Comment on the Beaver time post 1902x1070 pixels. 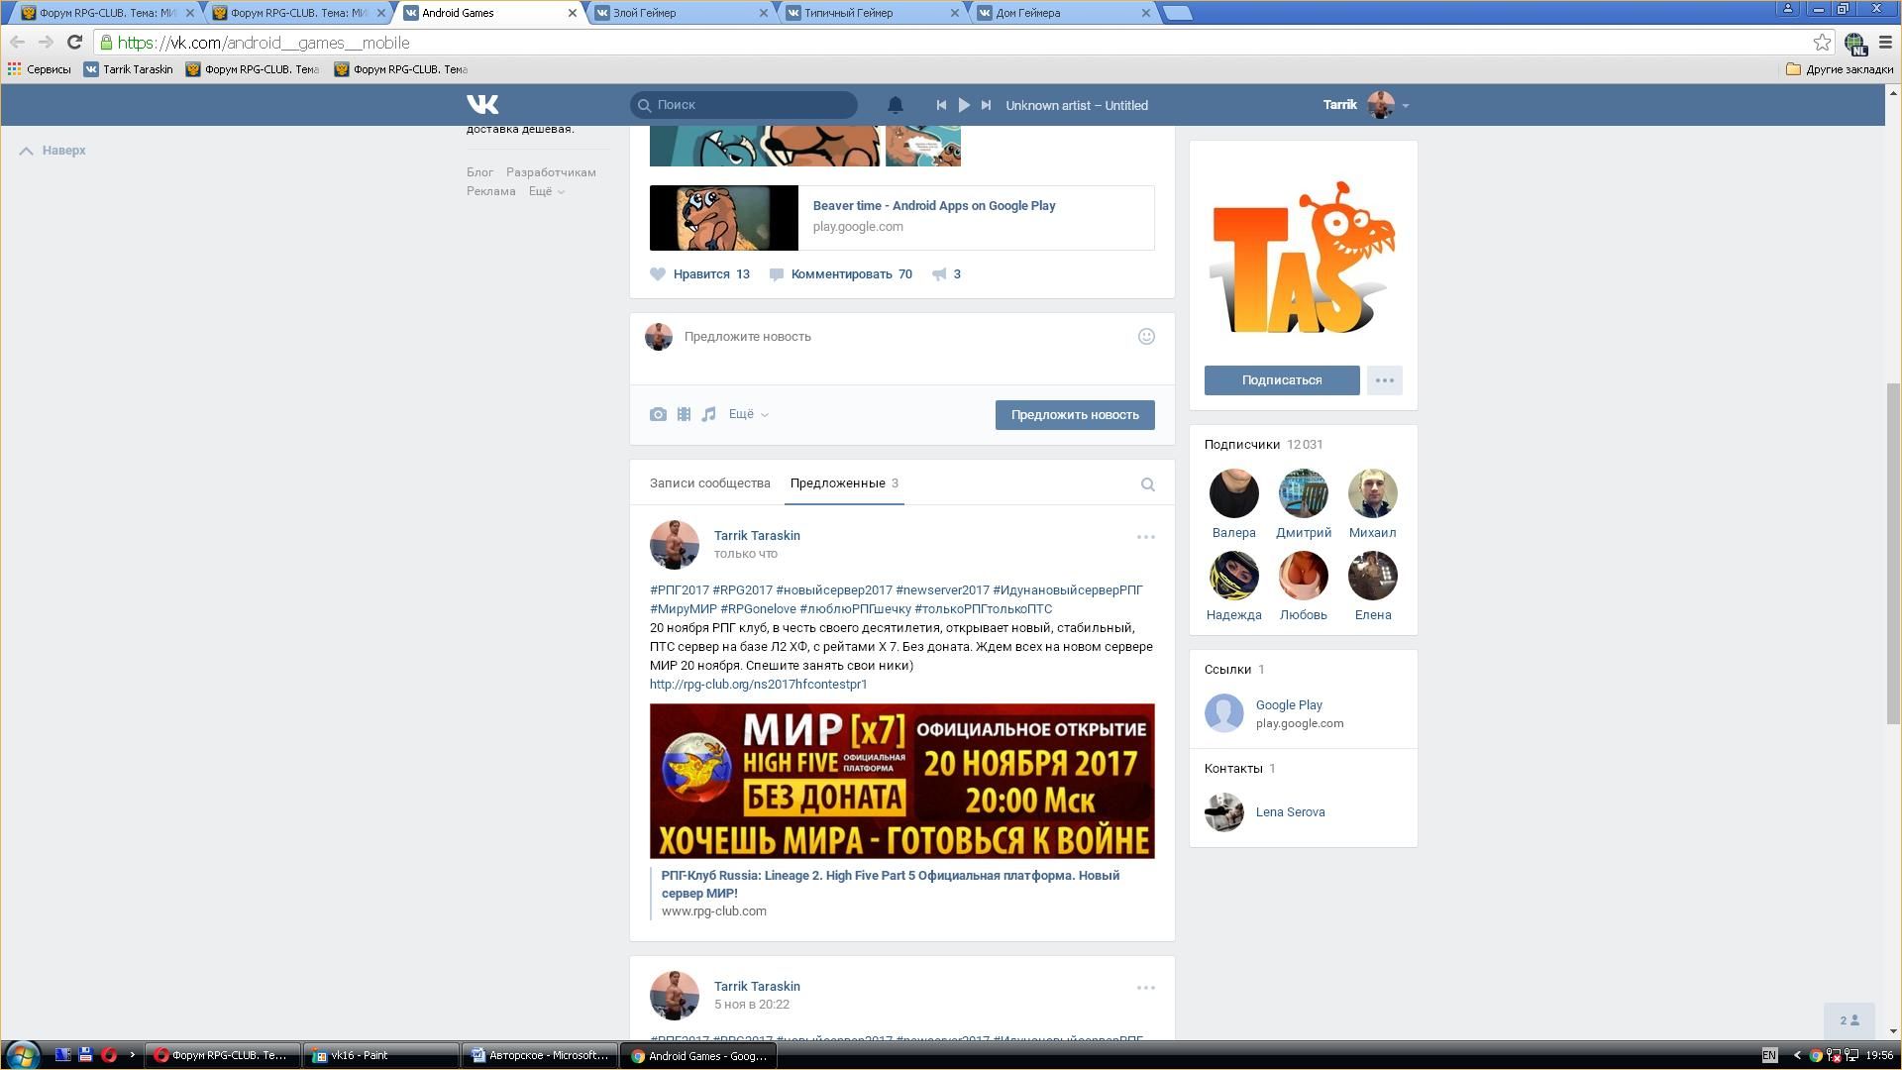pyautogui.click(x=841, y=274)
